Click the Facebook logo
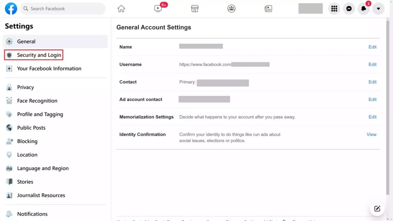 [x=10, y=8]
